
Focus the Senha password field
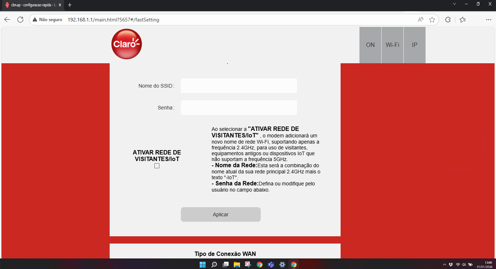click(239, 108)
